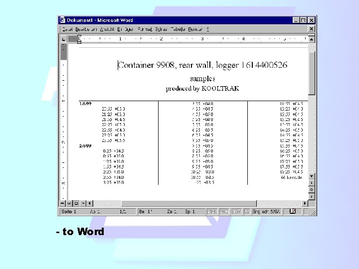Click the Select Browse Object button

point(311,190)
